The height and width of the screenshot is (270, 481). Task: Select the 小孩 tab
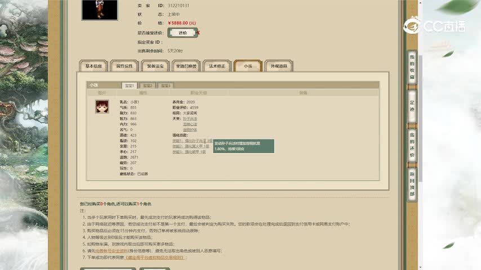tap(248, 66)
